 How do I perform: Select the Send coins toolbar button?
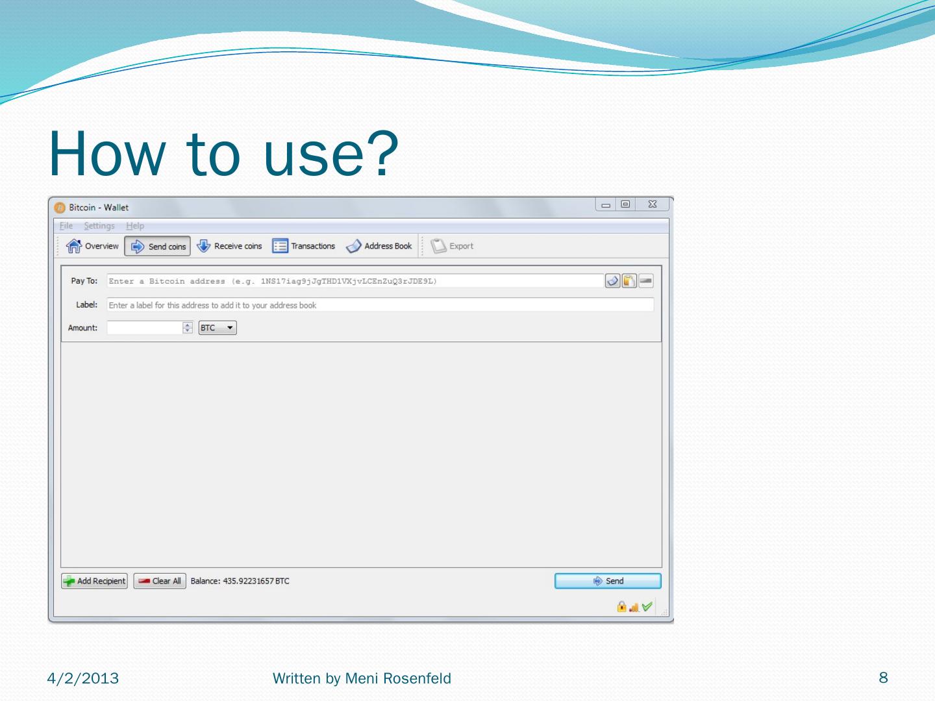pyautogui.click(x=158, y=246)
